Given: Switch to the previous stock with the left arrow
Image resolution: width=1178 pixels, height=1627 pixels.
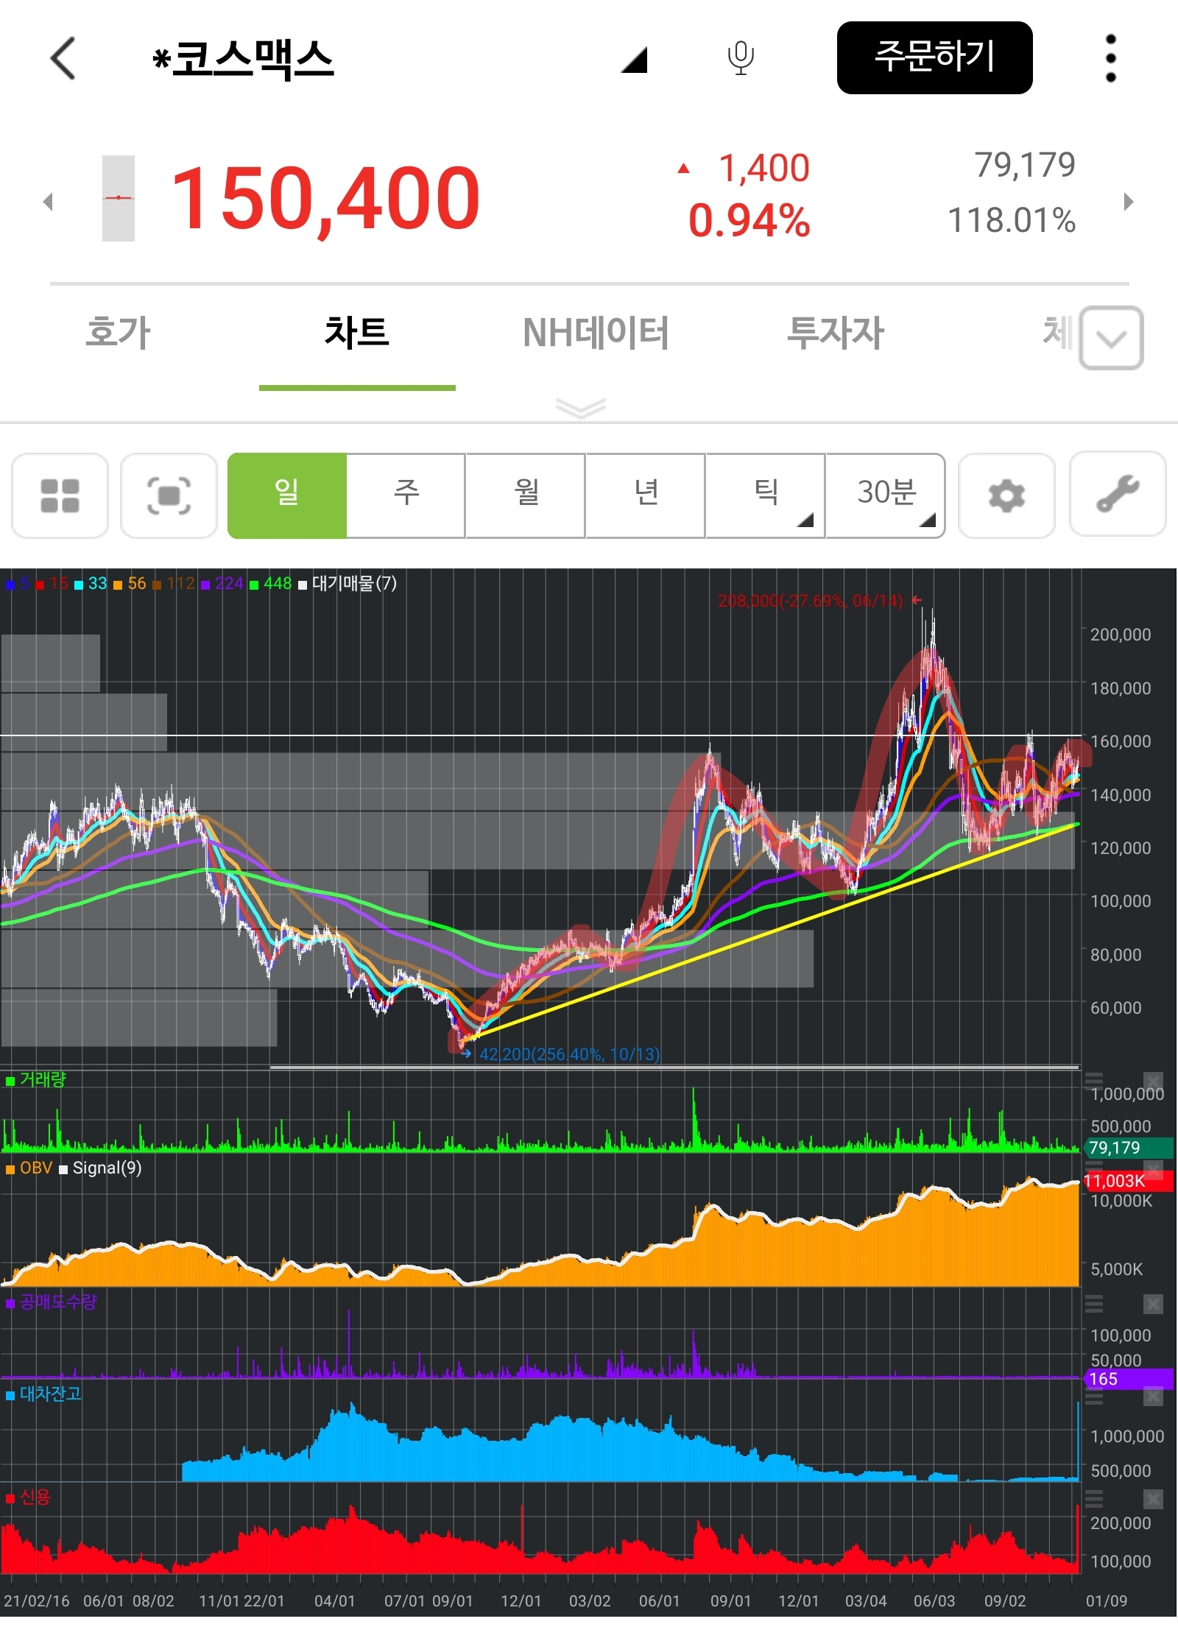Looking at the screenshot, I should [x=49, y=201].
